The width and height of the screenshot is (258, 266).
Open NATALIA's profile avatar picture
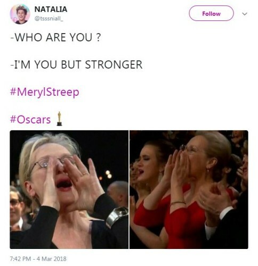tap(20, 14)
